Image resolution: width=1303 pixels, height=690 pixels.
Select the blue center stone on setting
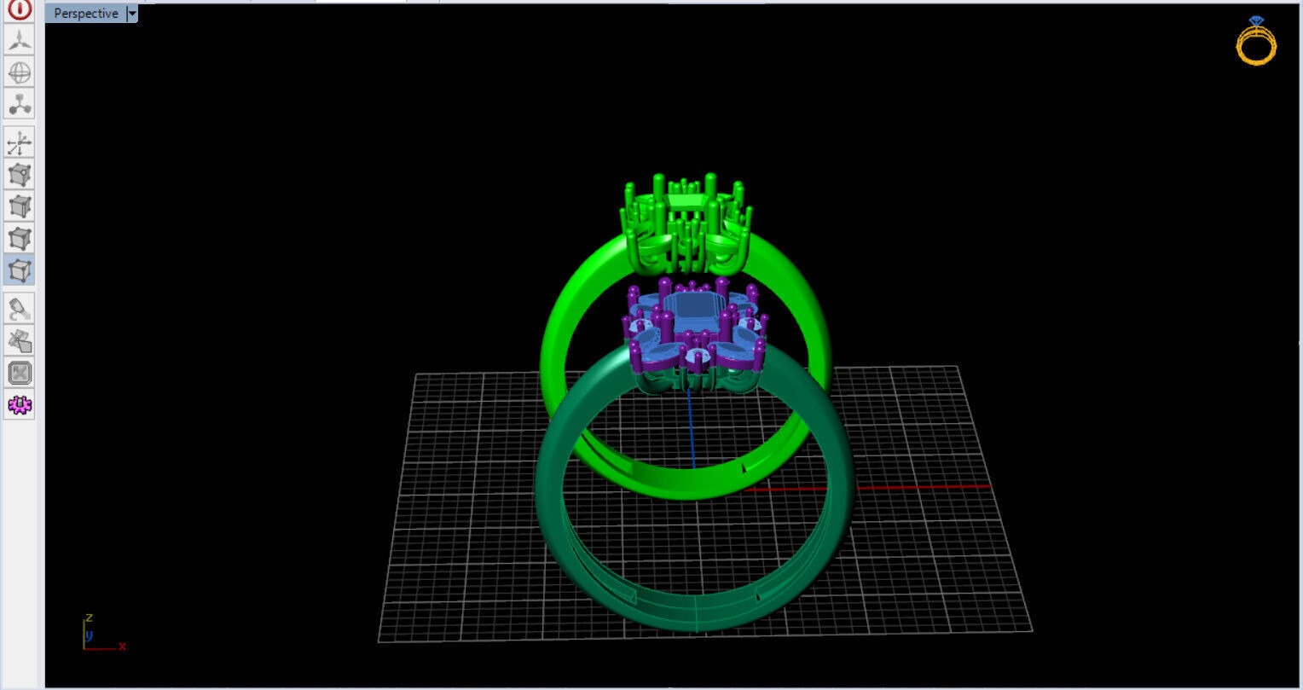coord(698,310)
